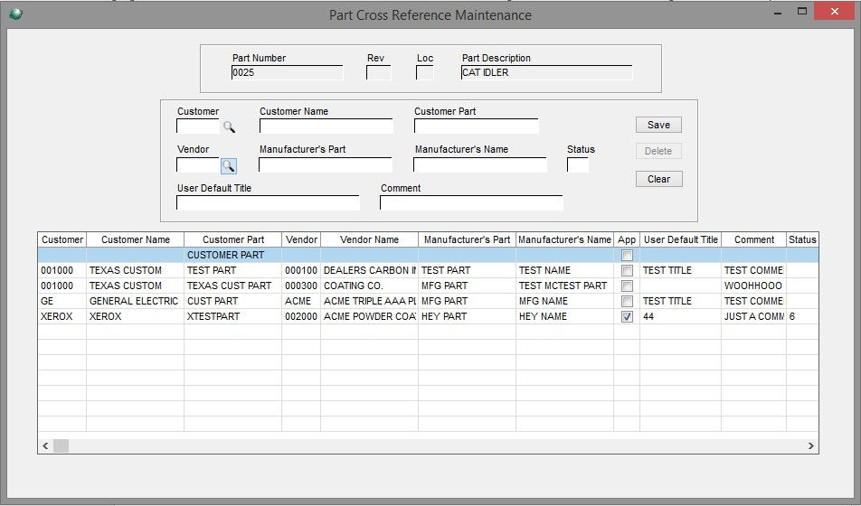Click the horizontal scrollbar thumb
Viewport: 861px width, 506px height.
[x=61, y=445]
